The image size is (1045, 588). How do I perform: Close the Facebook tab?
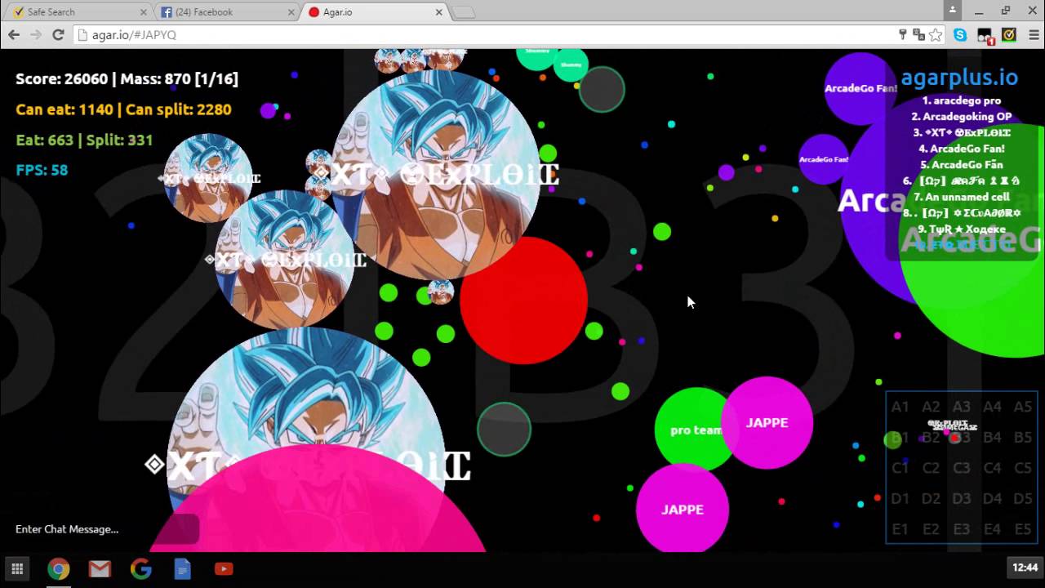coord(291,12)
